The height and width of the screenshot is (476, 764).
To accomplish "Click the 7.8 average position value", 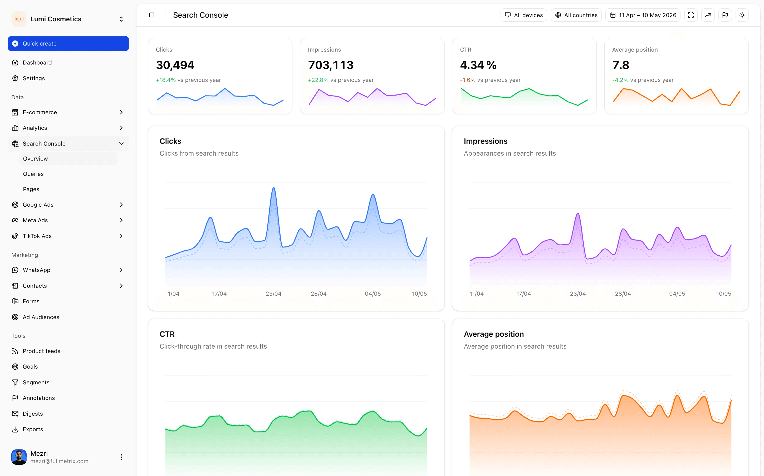I will [621, 65].
